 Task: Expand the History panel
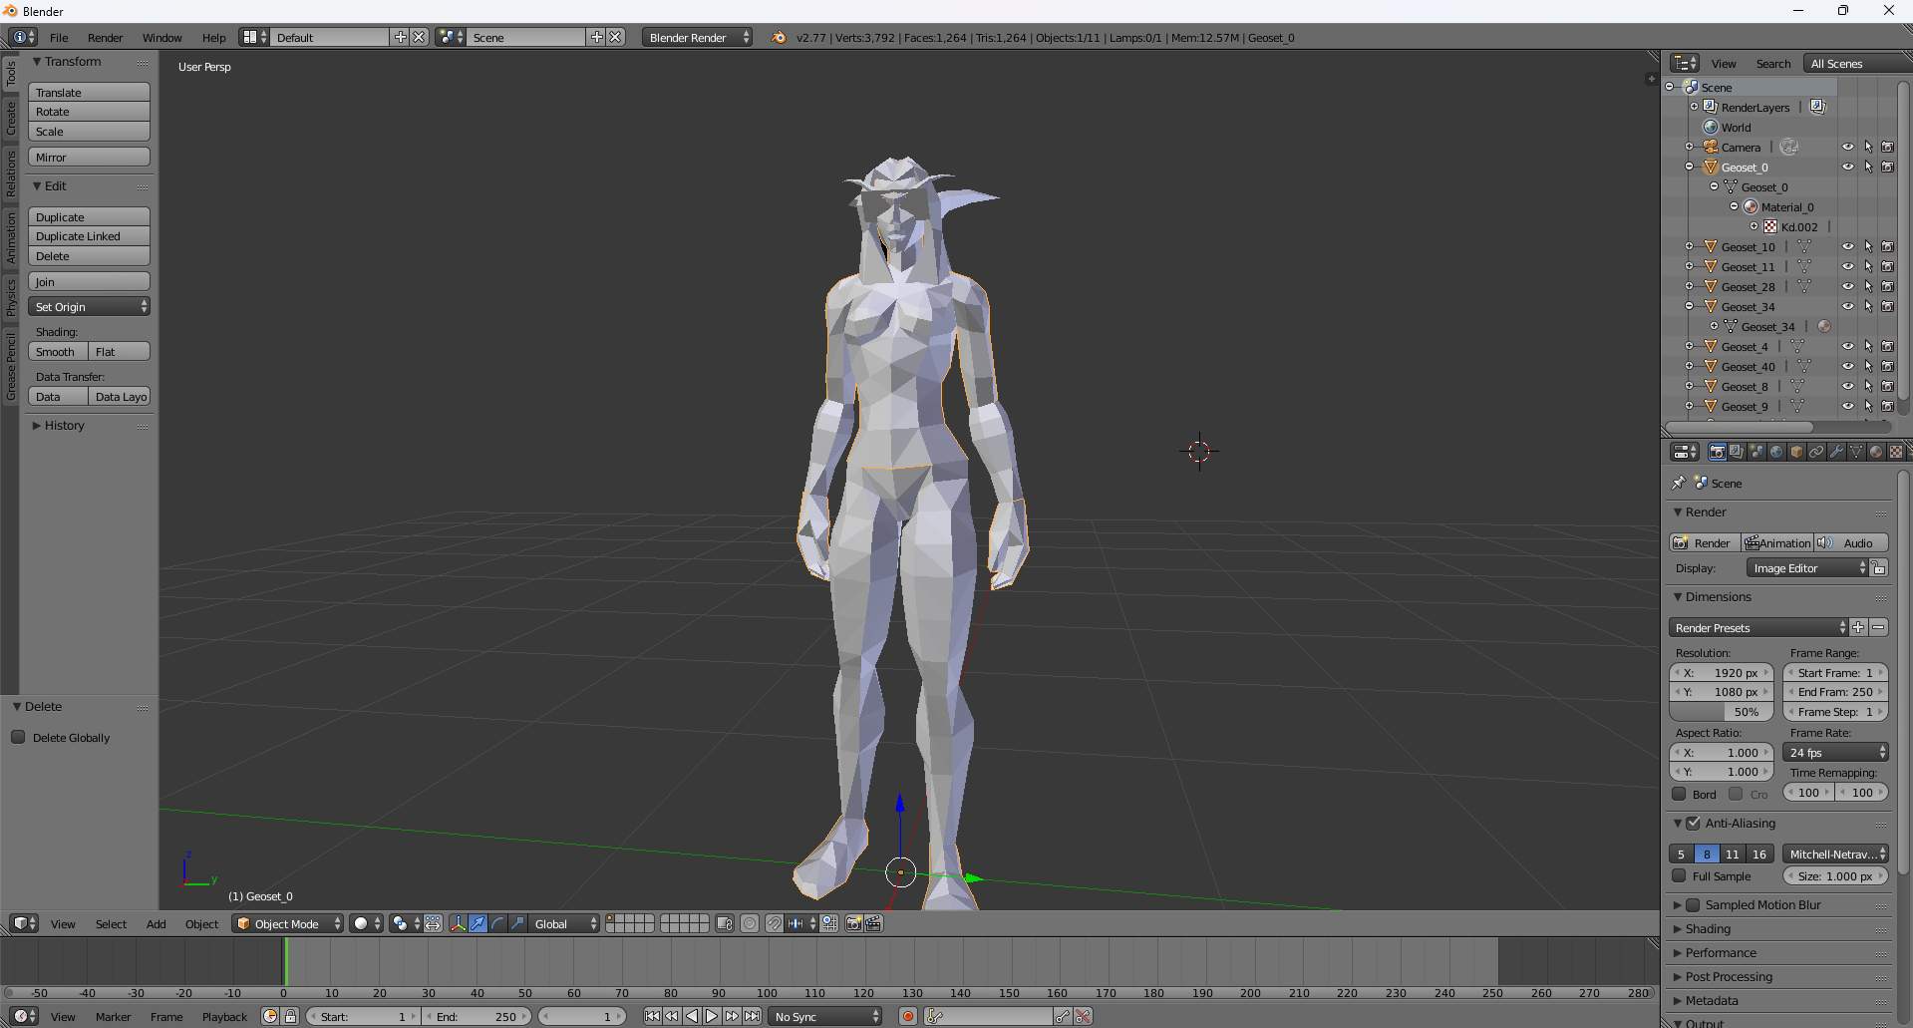click(x=64, y=426)
